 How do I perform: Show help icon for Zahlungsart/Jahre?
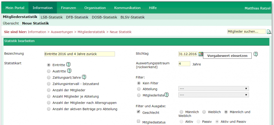click(84, 77)
